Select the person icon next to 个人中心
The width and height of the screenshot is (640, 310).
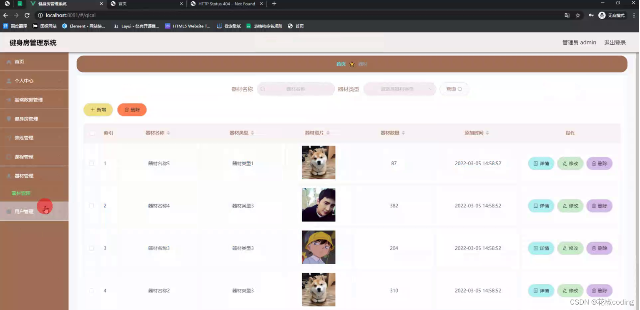point(8,81)
